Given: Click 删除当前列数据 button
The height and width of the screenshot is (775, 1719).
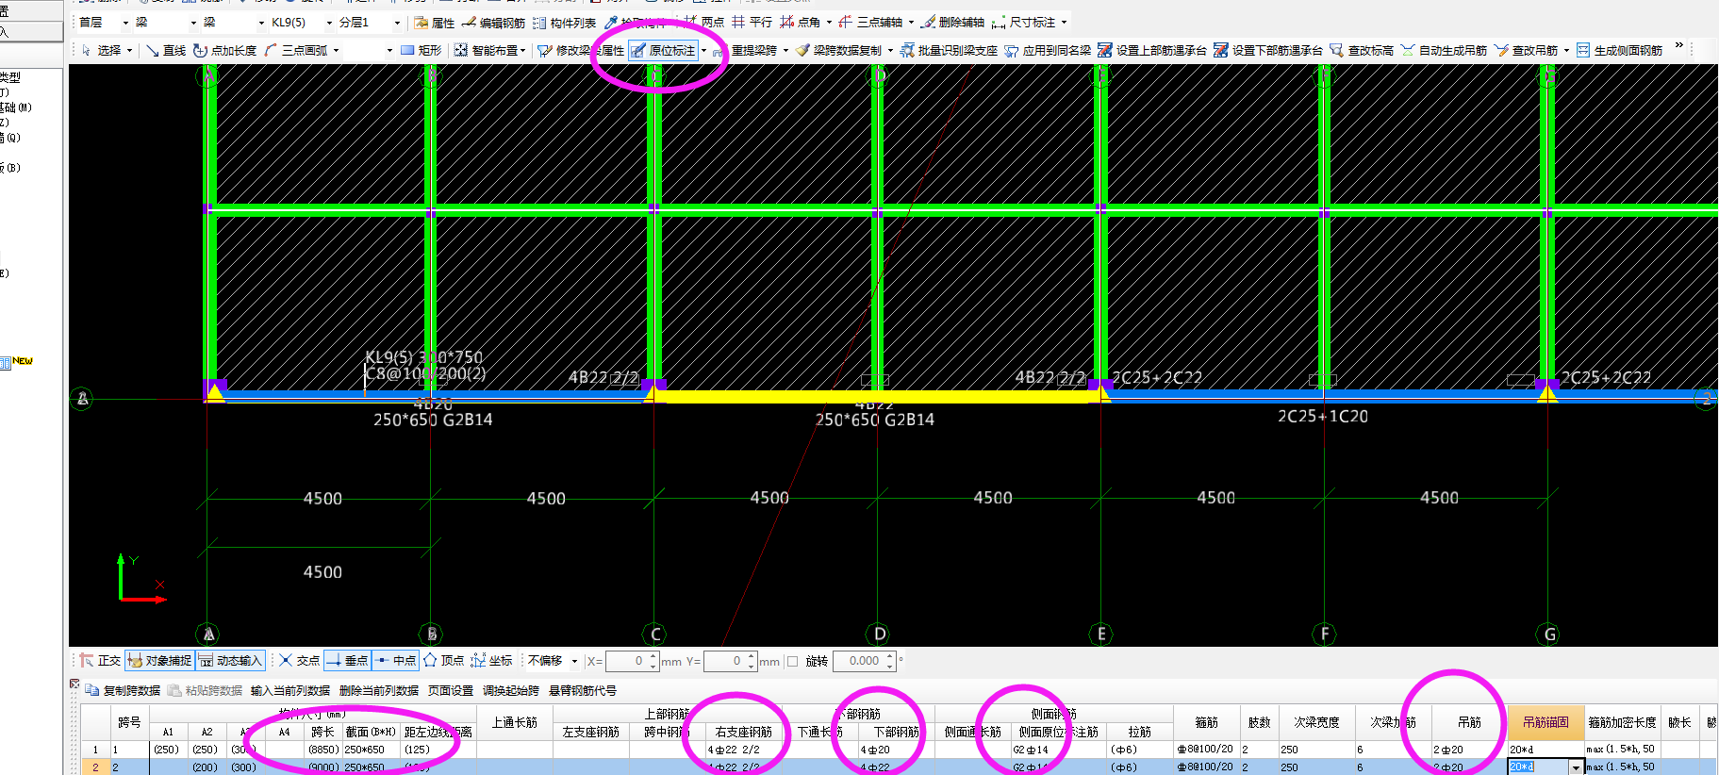Looking at the screenshot, I should pos(378,691).
